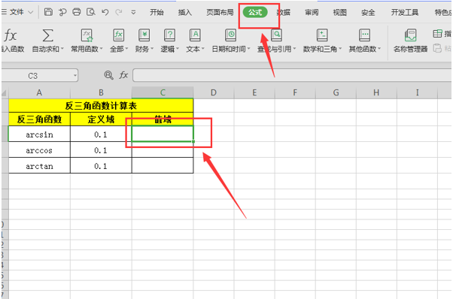The height and width of the screenshot is (299, 453).
Task: Click the select-all corner of grid
Action: [x=5, y=92]
